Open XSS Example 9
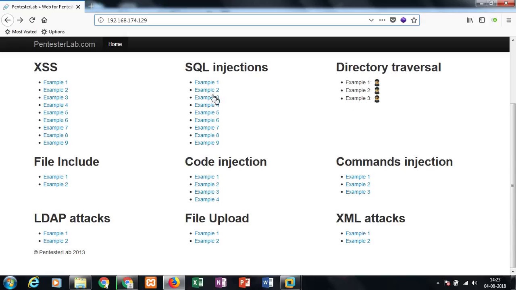This screenshot has height=290, width=516. pos(56,143)
